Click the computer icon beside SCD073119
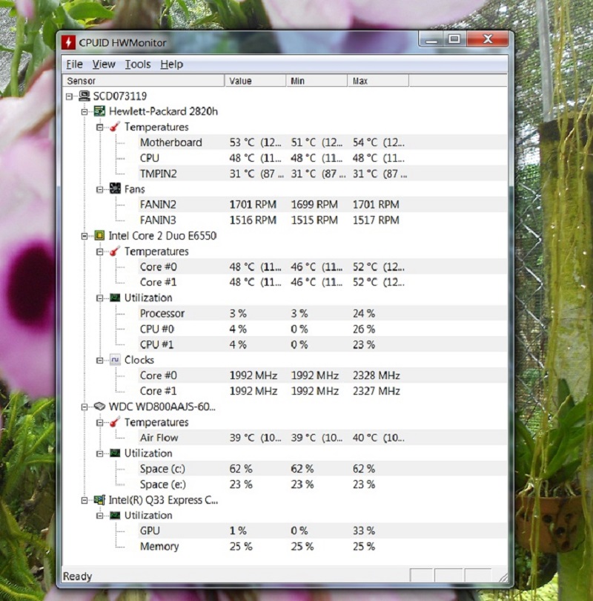The height and width of the screenshot is (601, 593). pyautogui.click(x=85, y=96)
